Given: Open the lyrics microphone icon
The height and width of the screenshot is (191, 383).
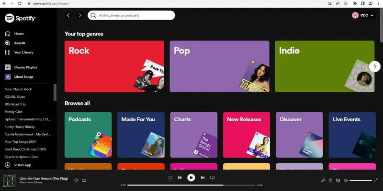Looking at the screenshot, I should pos(323,180).
